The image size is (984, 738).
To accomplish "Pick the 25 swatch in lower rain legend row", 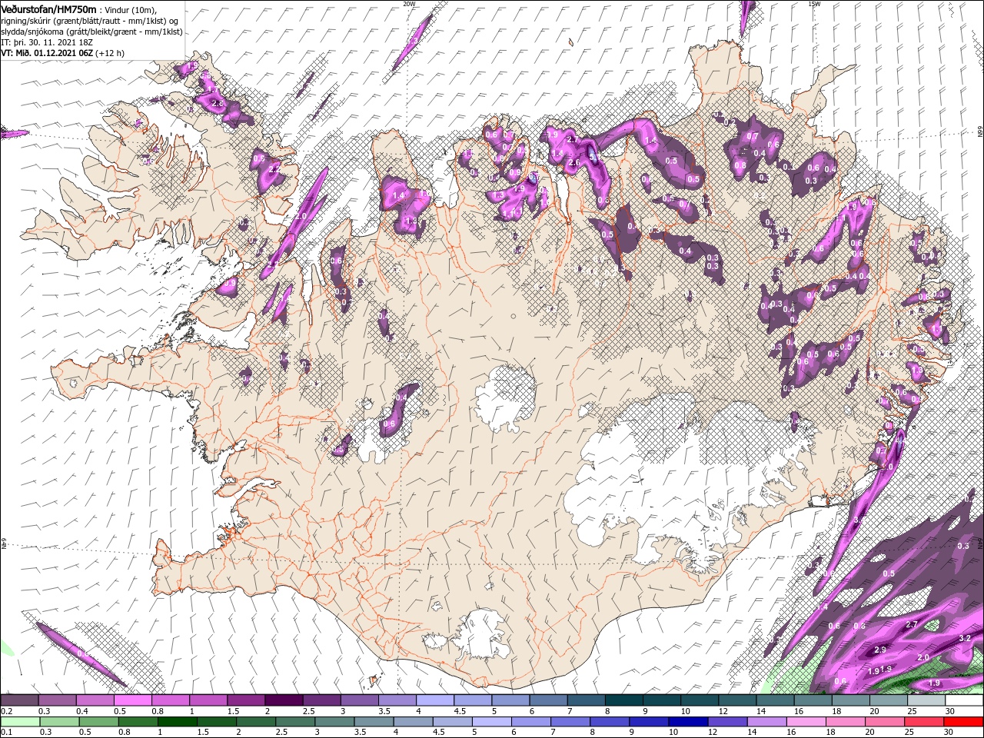I will 926,722.
